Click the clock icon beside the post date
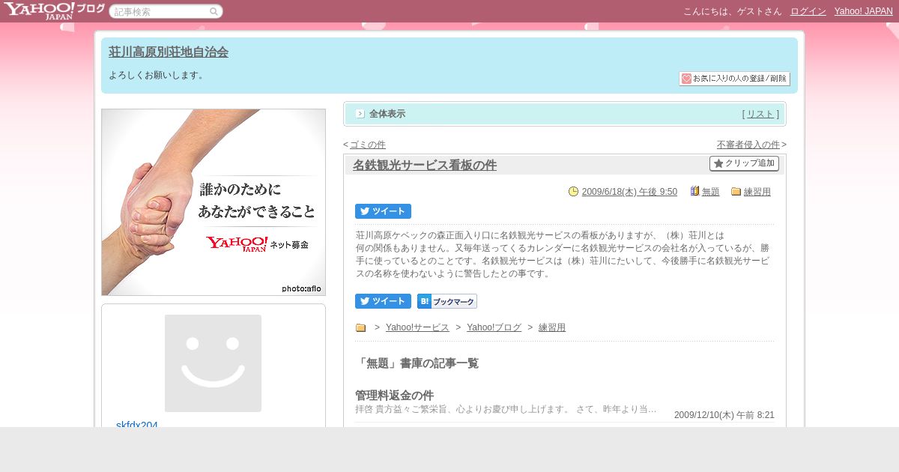Viewport: 899px width, 472px height. pyautogui.click(x=574, y=191)
